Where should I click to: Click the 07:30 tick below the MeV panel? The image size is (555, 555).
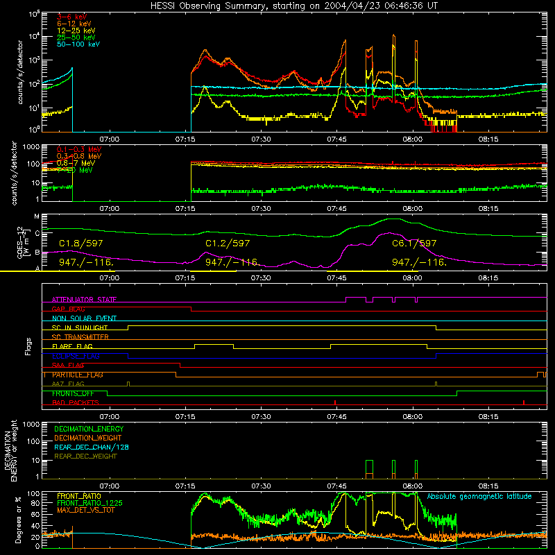[261, 209]
